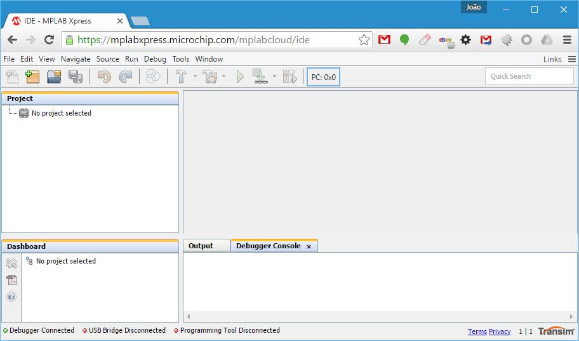
Task: Open the Terms link
Action: point(477,331)
